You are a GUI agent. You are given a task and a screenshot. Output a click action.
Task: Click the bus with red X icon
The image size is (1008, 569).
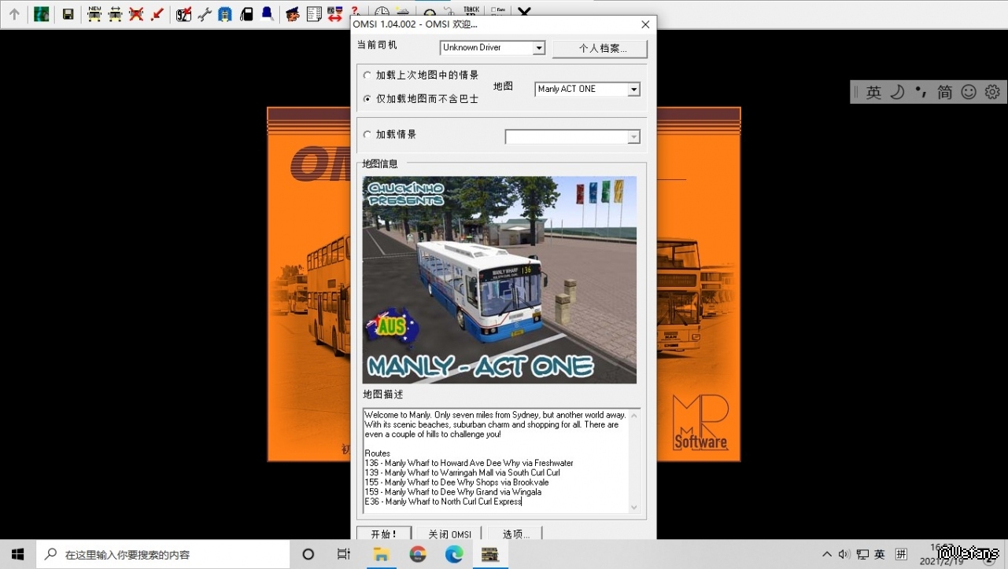click(x=136, y=14)
